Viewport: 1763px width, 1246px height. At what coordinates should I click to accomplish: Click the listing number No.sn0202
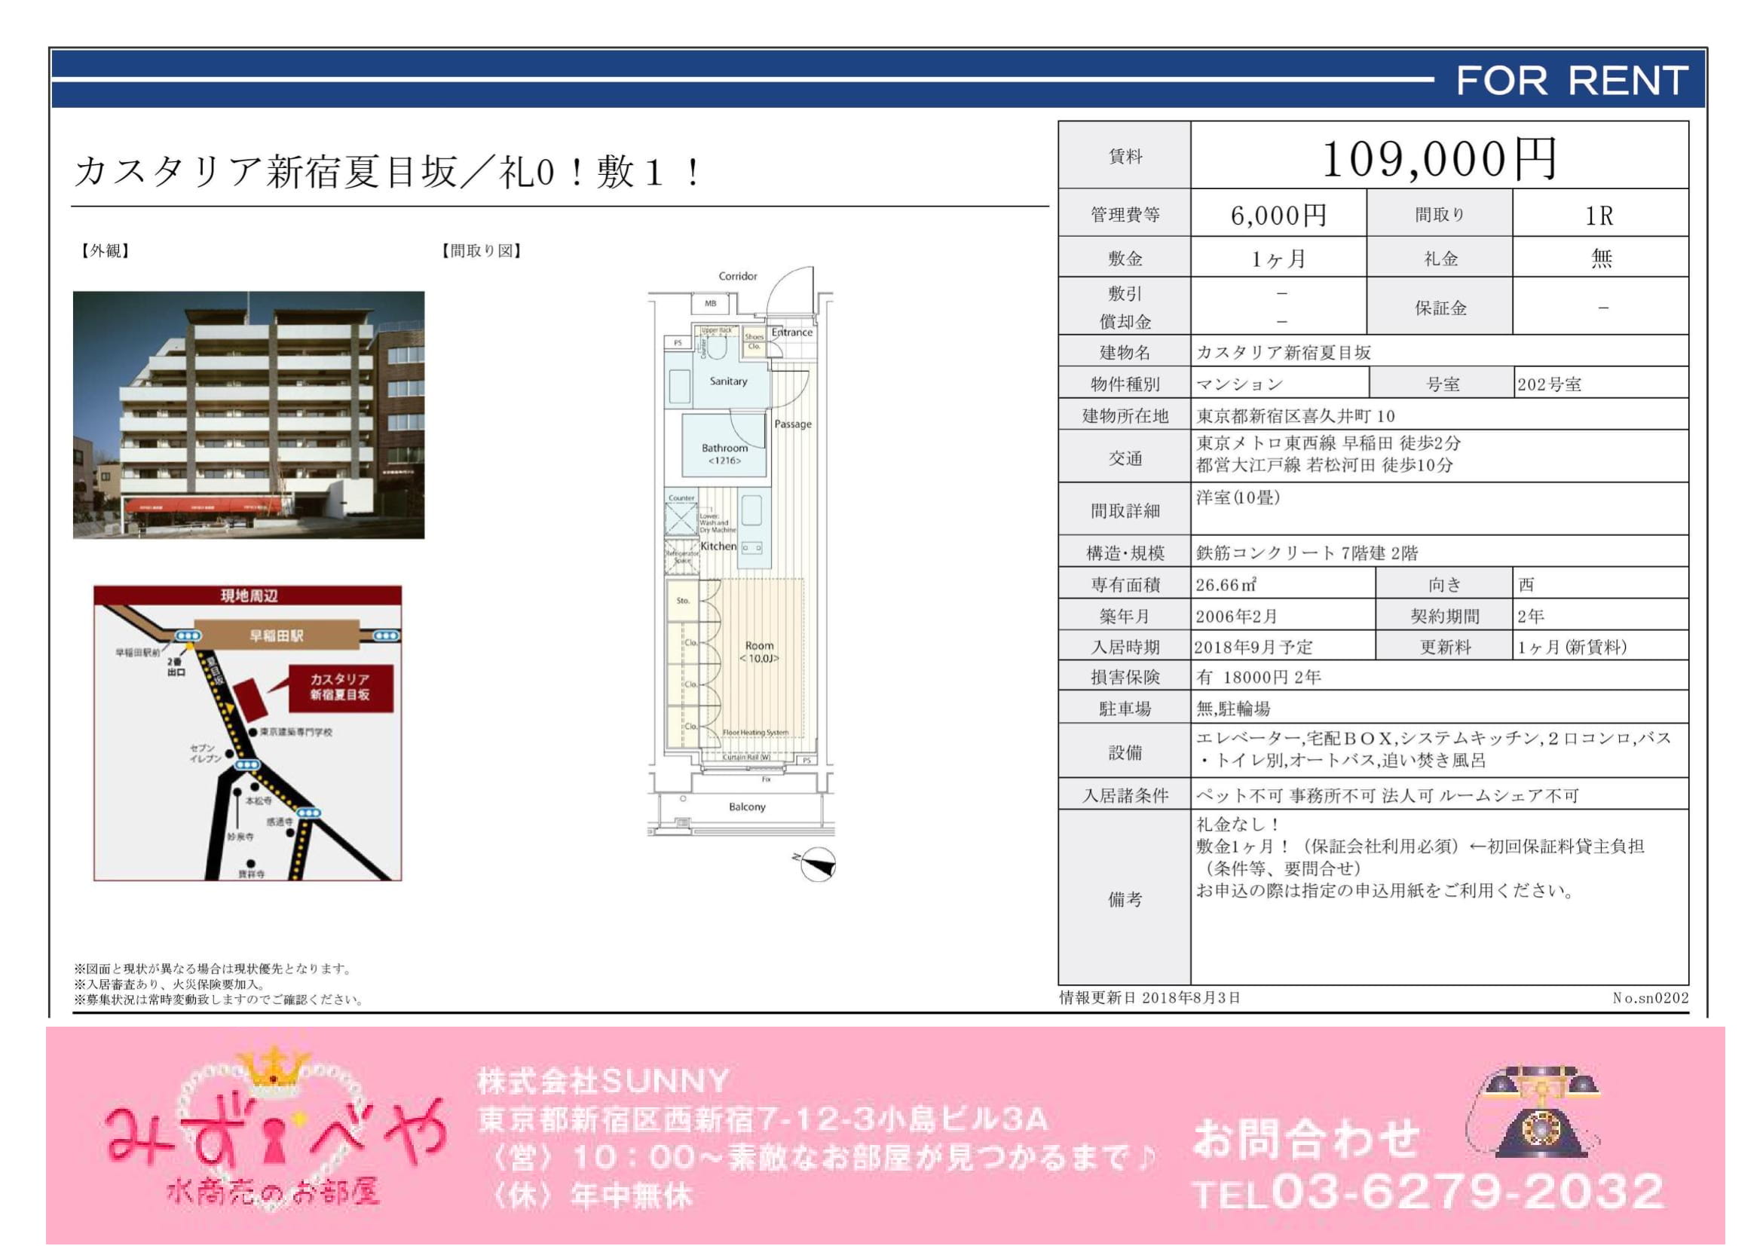tap(1650, 998)
